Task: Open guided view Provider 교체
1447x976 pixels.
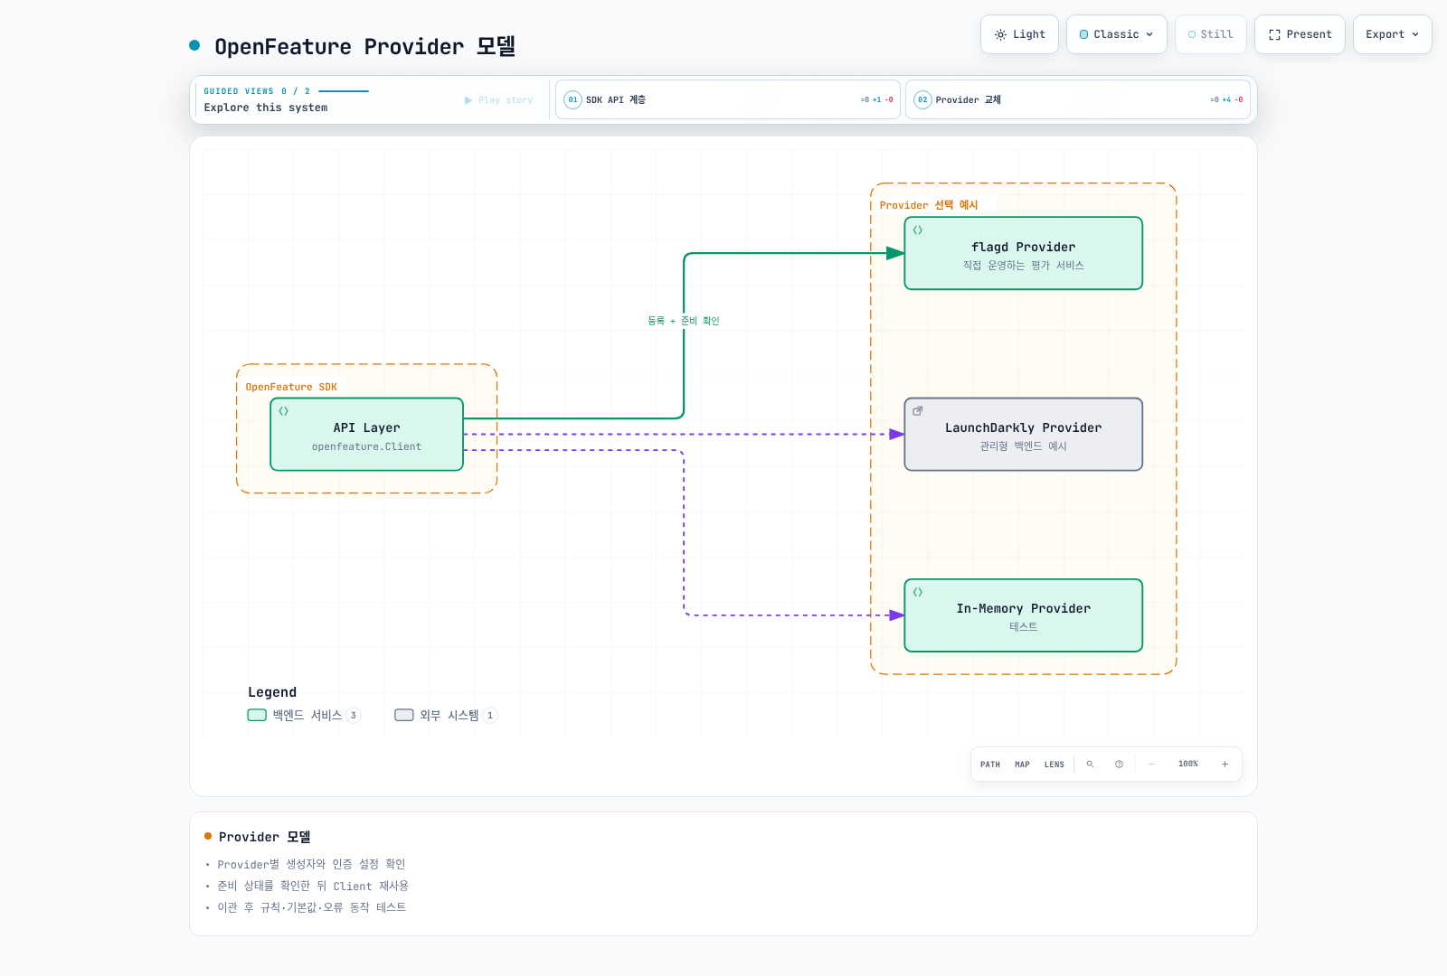Action: [x=1078, y=99]
